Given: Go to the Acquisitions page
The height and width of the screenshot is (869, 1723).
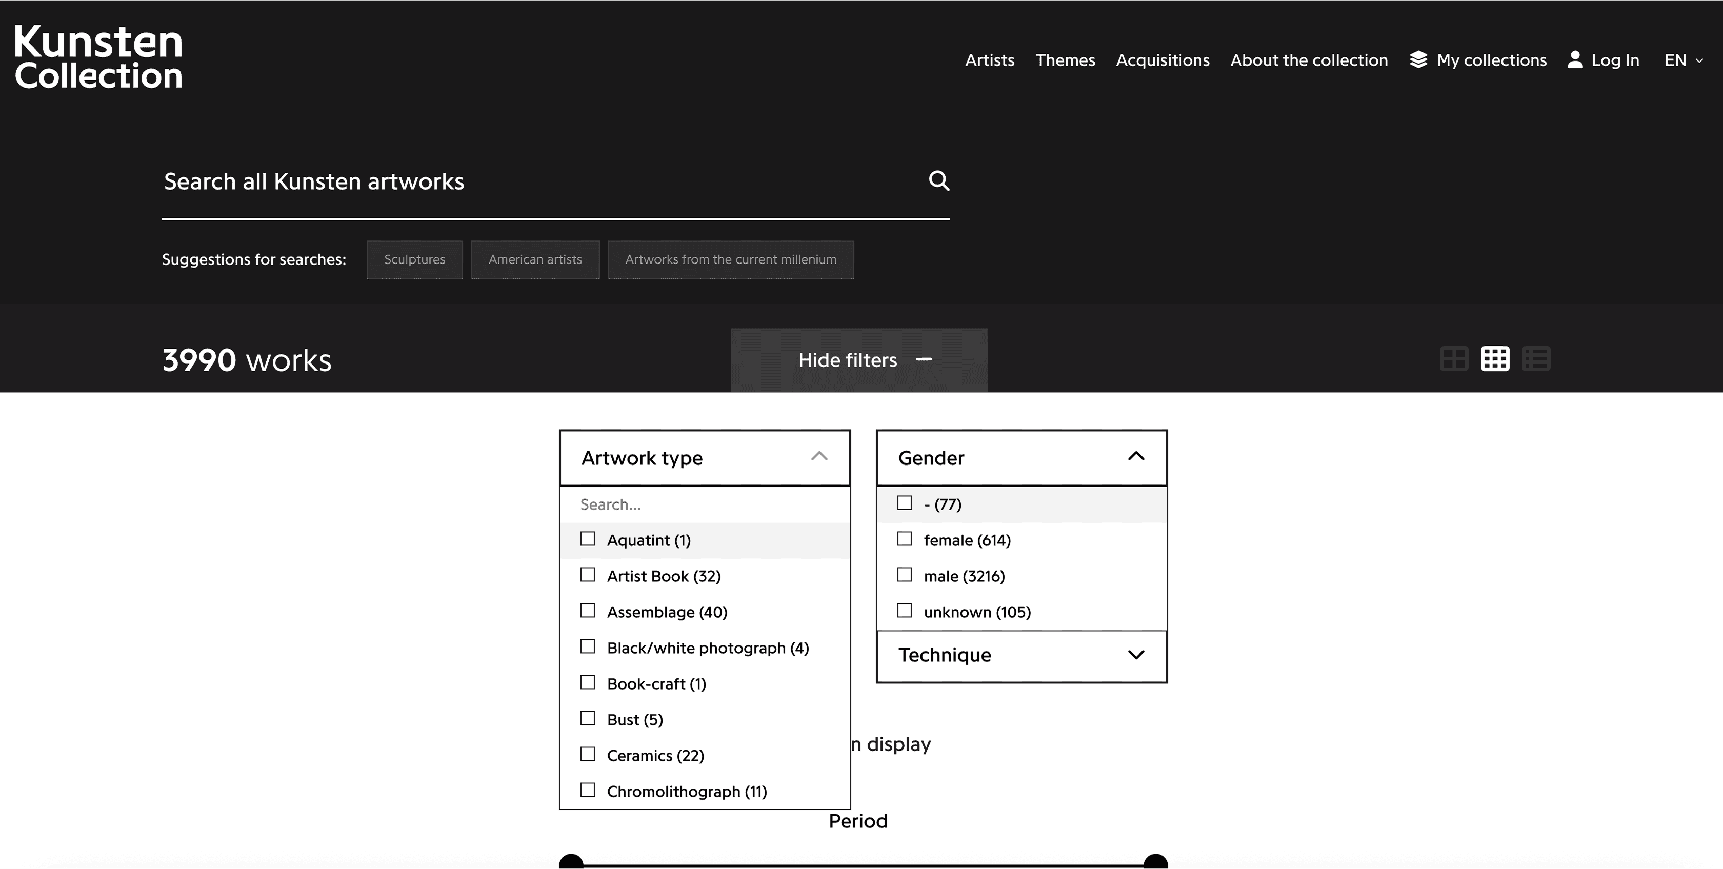Looking at the screenshot, I should [x=1163, y=60].
